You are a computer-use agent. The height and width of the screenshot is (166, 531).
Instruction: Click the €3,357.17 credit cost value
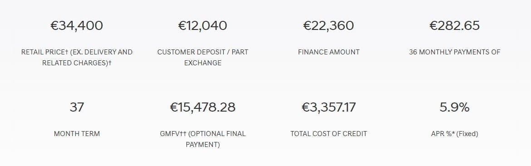click(x=329, y=107)
